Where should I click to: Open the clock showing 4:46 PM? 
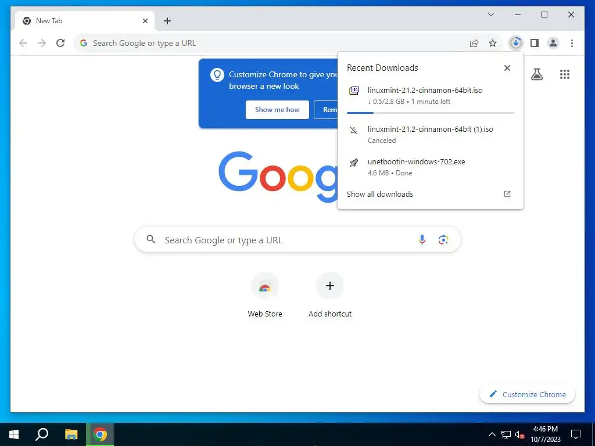545,434
